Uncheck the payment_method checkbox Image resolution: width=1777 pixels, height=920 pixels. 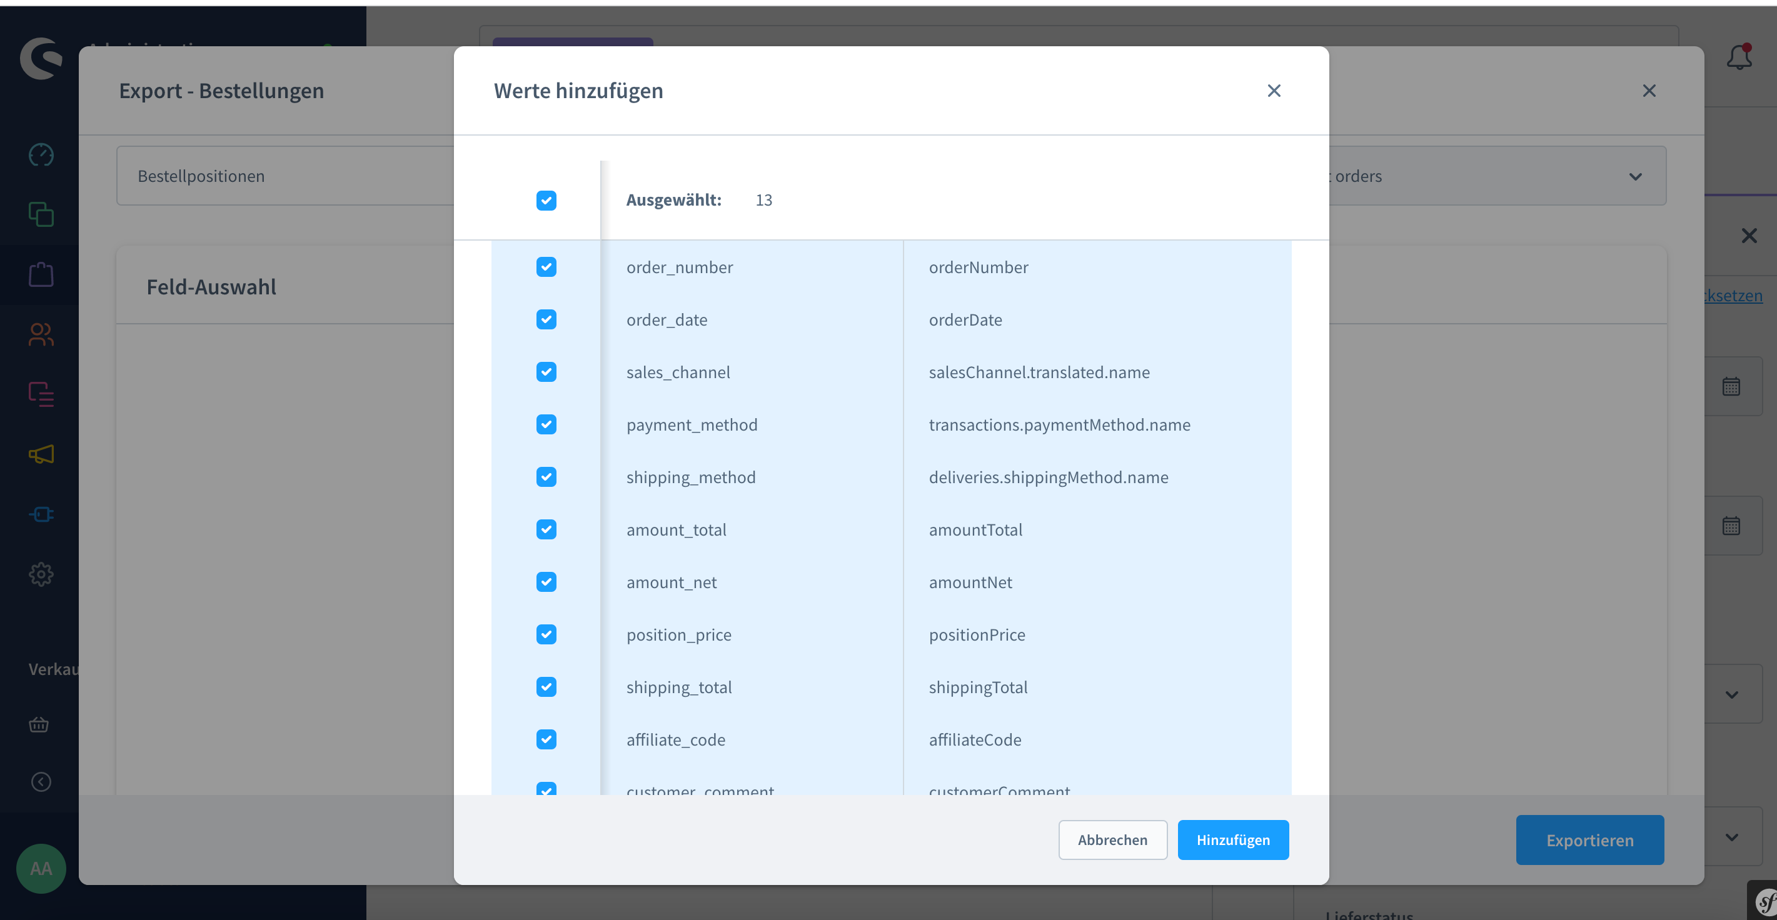click(546, 424)
